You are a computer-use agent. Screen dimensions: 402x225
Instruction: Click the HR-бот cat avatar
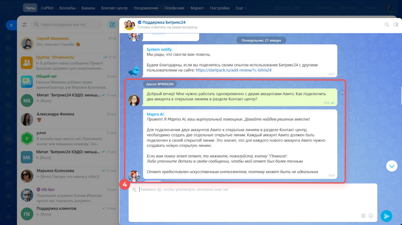coord(27,195)
